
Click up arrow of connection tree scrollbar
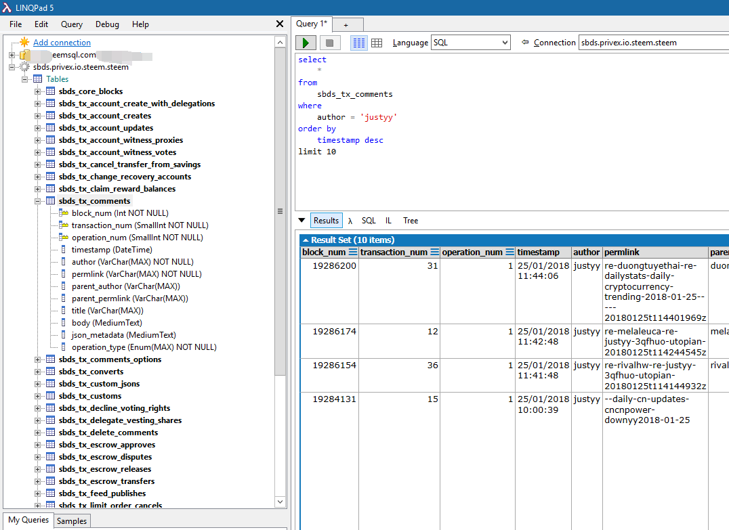pos(280,43)
